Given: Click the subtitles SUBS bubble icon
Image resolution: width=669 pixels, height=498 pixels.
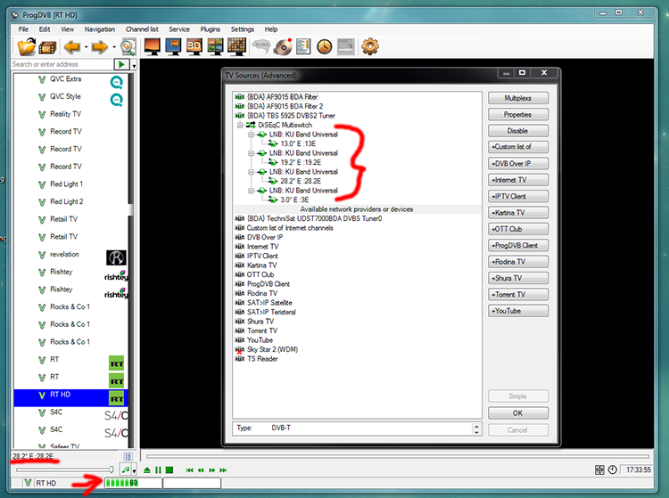Looking at the screenshot, I should pyautogui.click(x=260, y=45).
